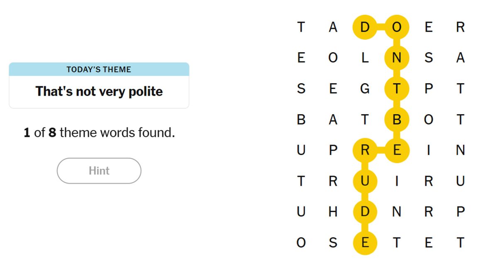
Task: Select the letter T in the top-left grid corner
Action: click(x=300, y=27)
